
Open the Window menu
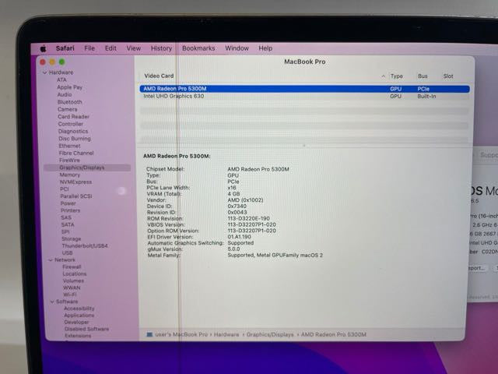click(237, 48)
